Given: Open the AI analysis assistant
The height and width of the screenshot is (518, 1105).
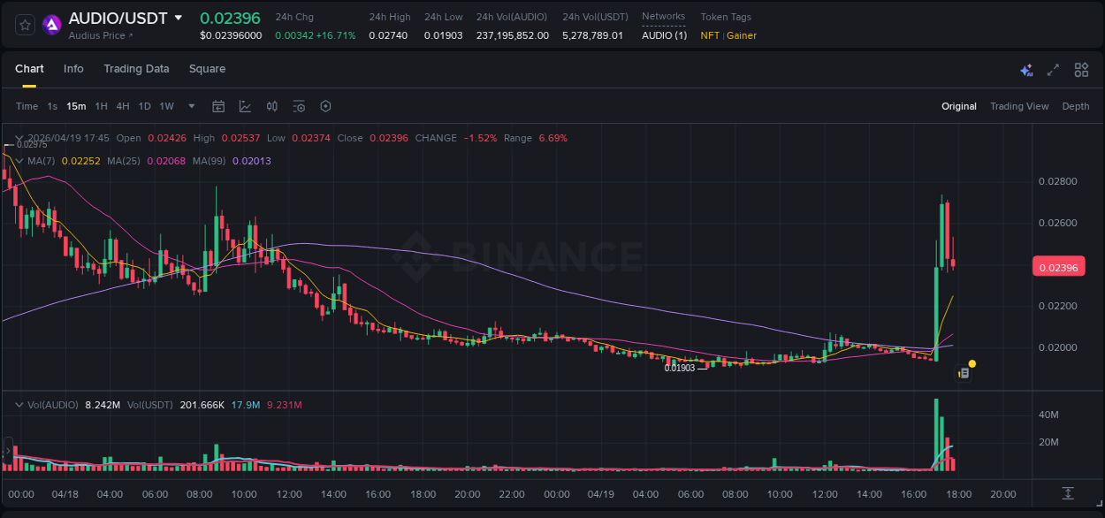Looking at the screenshot, I should click(x=1026, y=69).
